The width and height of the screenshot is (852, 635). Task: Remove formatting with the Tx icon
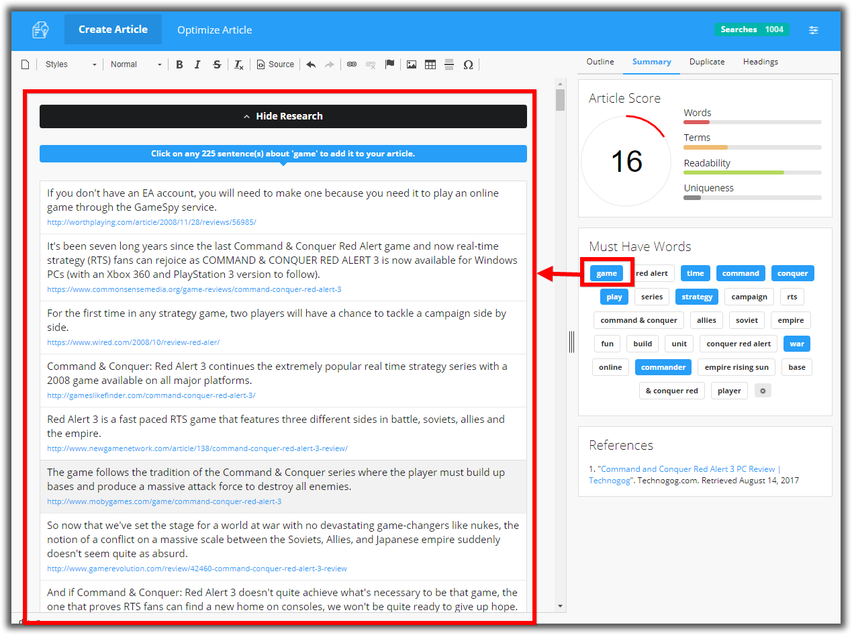[x=238, y=64]
